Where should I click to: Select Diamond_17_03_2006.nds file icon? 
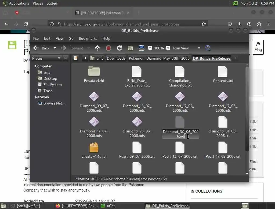[x=223, y=97]
